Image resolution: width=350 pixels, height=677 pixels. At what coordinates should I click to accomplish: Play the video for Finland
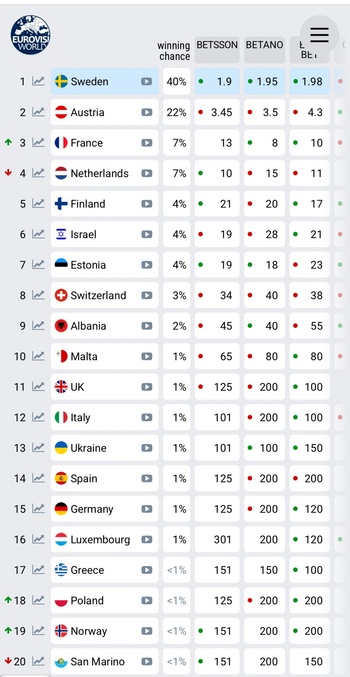pyautogui.click(x=147, y=204)
